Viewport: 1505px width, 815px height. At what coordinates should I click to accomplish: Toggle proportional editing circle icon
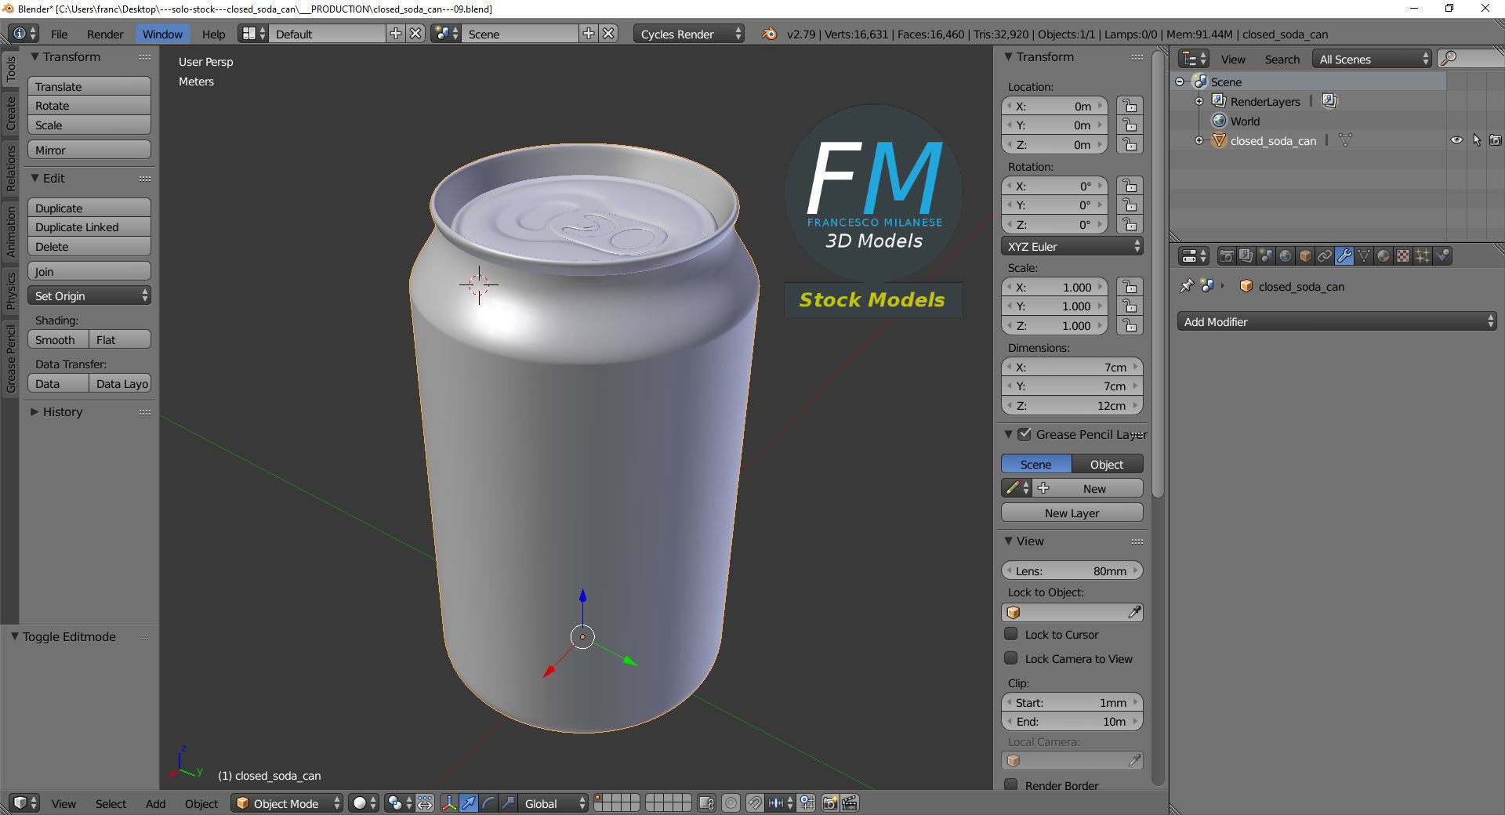pos(731,803)
